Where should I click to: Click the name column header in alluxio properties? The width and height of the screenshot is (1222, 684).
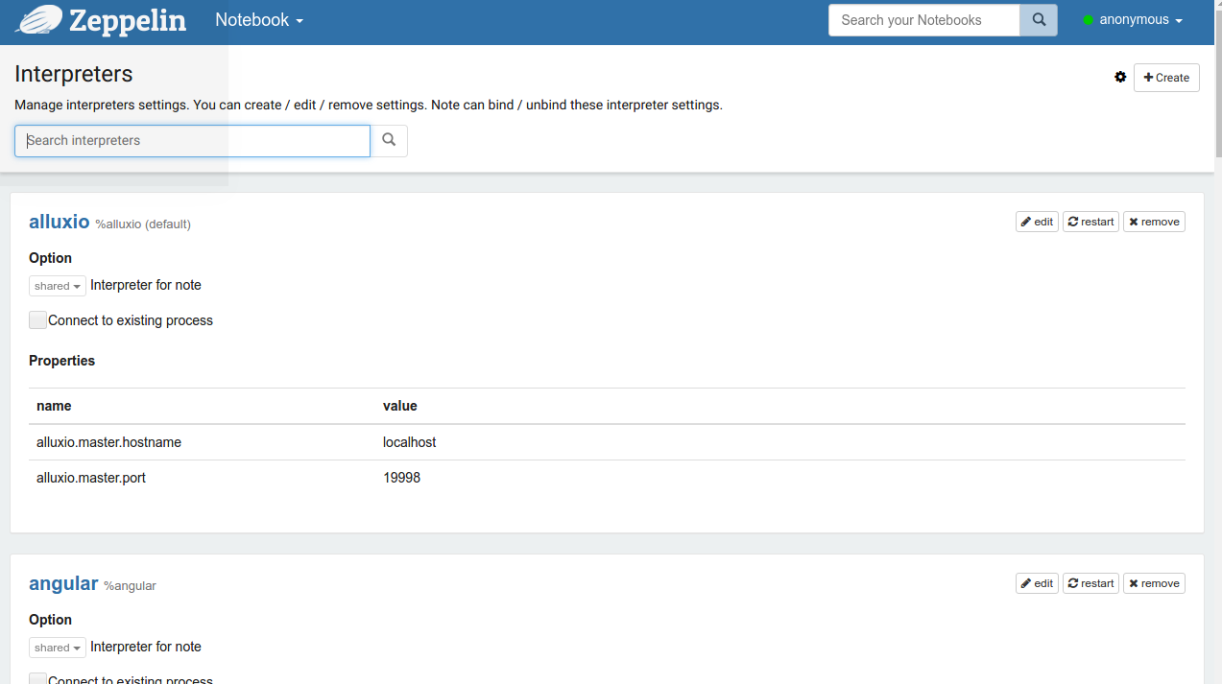pyautogui.click(x=54, y=406)
